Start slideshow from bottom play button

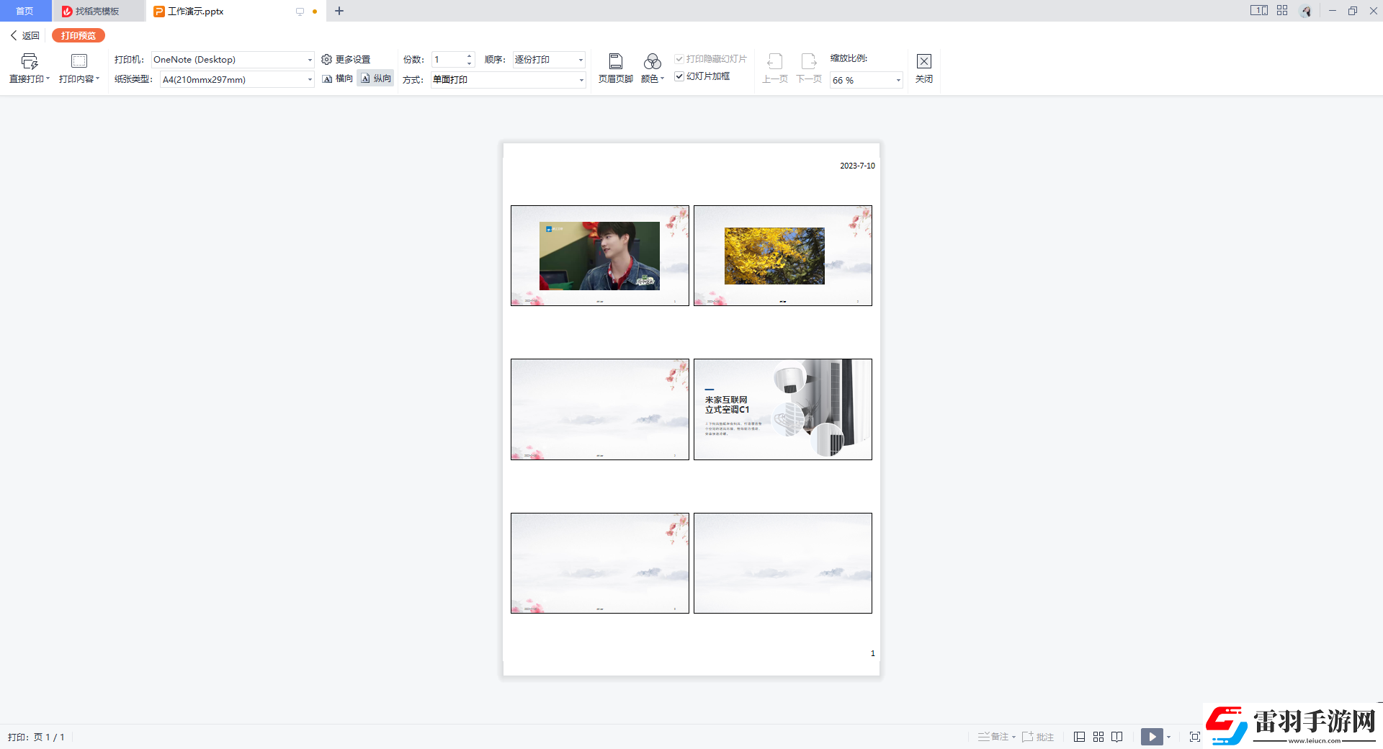tap(1151, 737)
